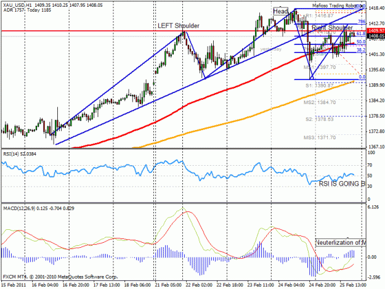Click the '24 Feb 04:00' time label
The width and height of the screenshot is (385, 289).
[291, 285]
